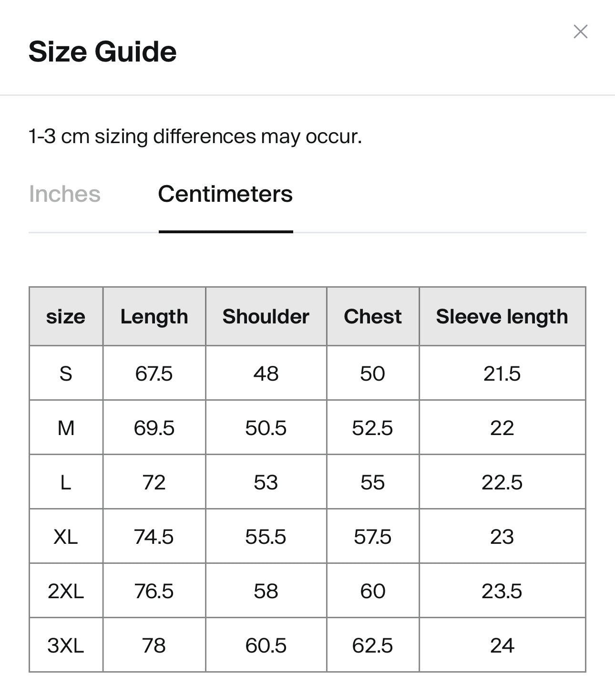Click the Length column header
615x696 pixels.
click(x=154, y=316)
